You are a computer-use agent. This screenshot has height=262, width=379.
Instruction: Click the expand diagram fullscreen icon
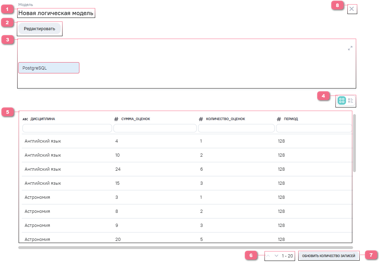pyautogui.click(x=350, y=48)
